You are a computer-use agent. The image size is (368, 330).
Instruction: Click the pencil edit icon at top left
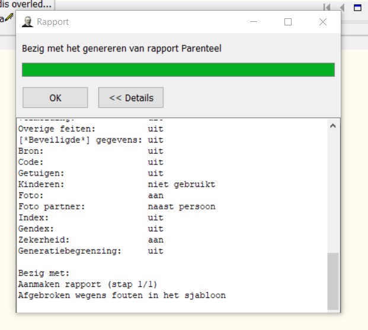(x=9, y=17)
